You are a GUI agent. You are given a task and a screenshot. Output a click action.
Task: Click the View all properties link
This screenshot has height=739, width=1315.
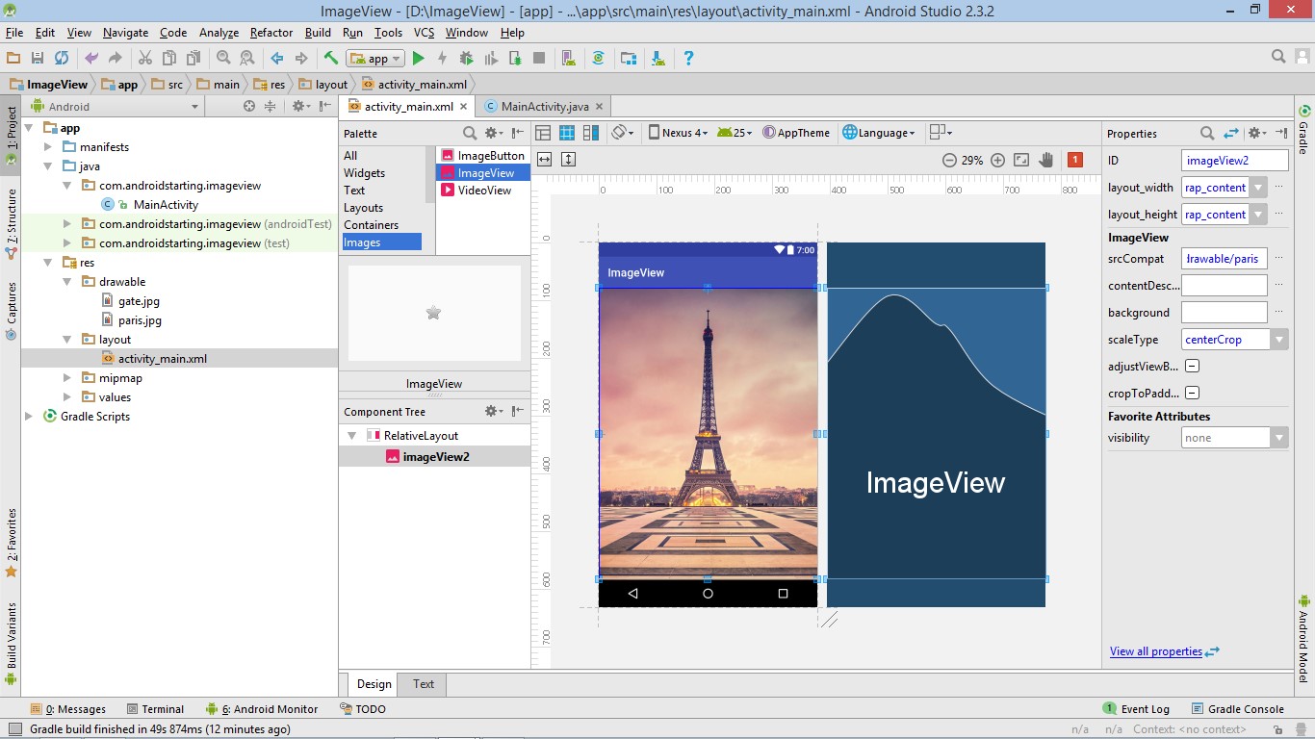coord(1158,651)
